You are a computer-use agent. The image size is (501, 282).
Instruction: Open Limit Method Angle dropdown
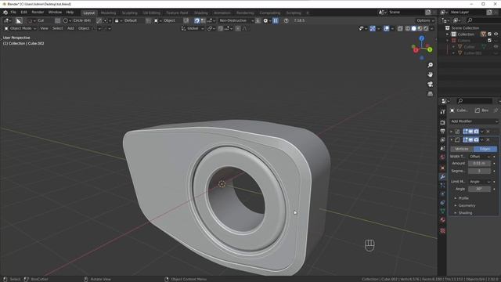click(x=479, y=182)
